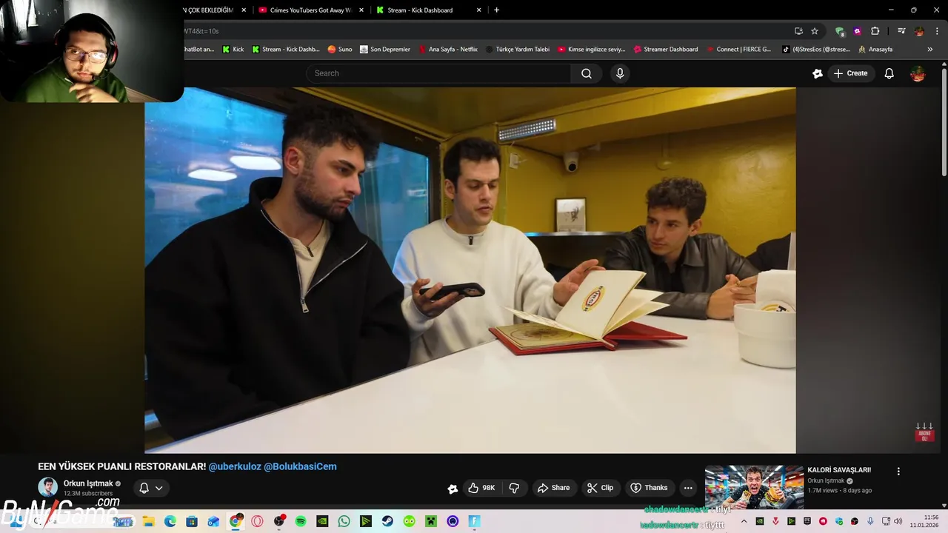
Task: Open Opera browser from the taskbar
Action: pos(257,521)
